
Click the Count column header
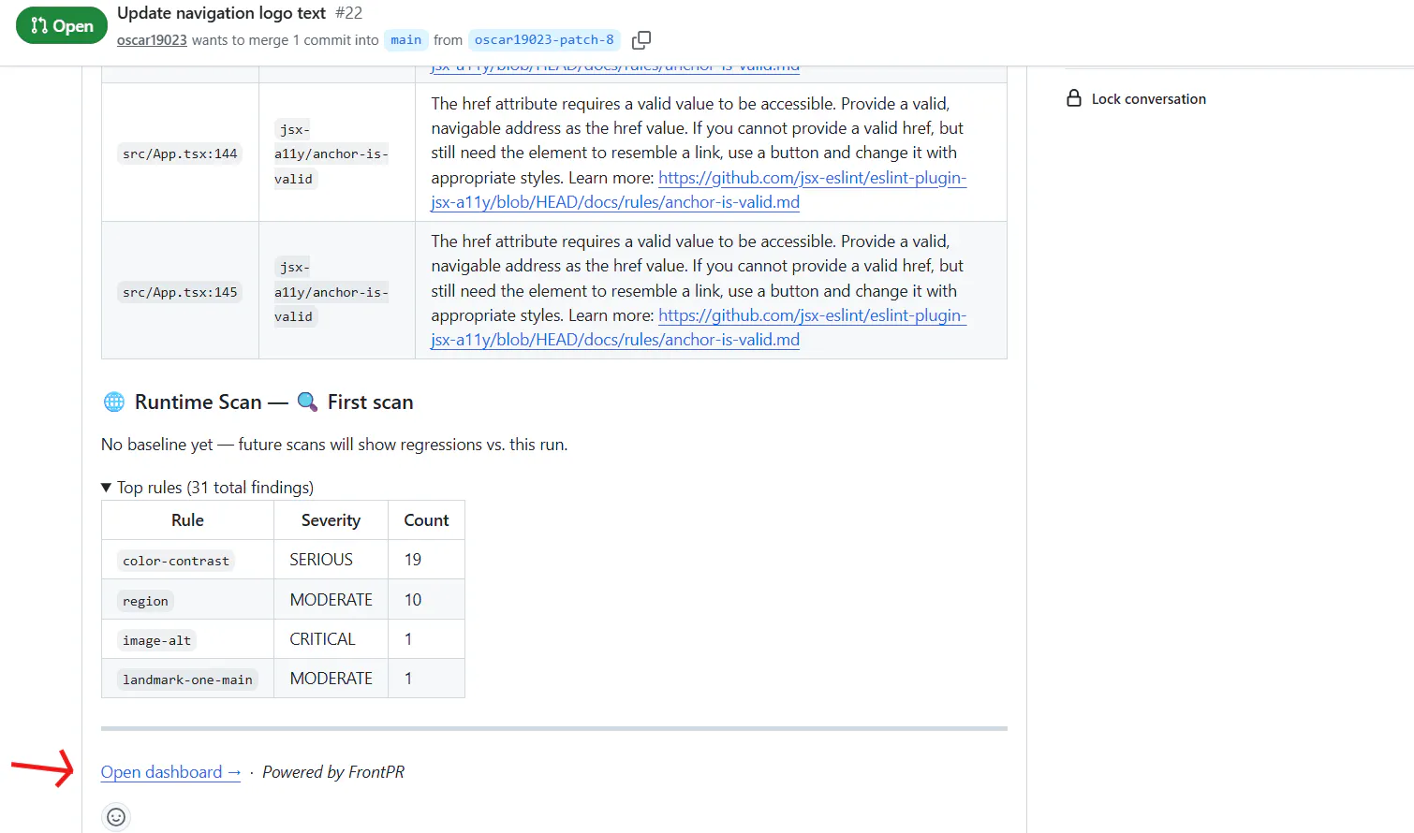coord(426,520)
